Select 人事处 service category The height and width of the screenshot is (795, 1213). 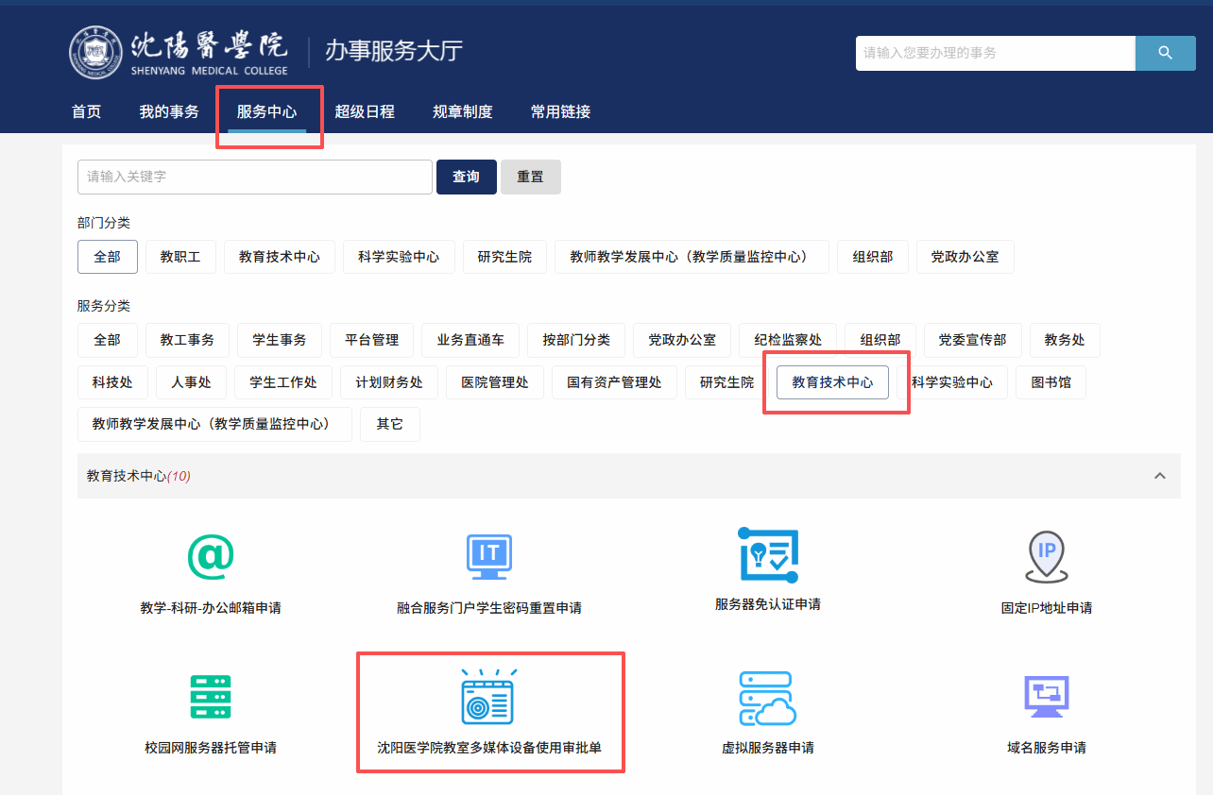[x=191, y=382]
